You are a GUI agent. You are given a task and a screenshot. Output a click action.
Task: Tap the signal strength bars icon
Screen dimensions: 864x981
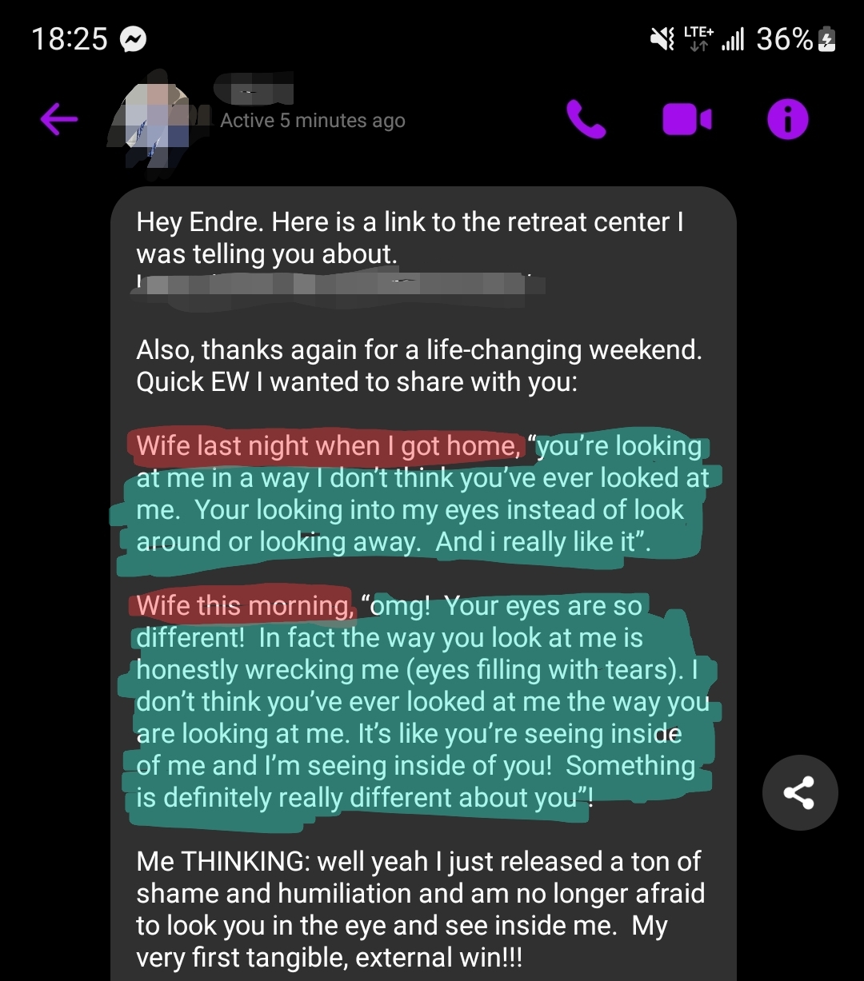pos(733,39)
